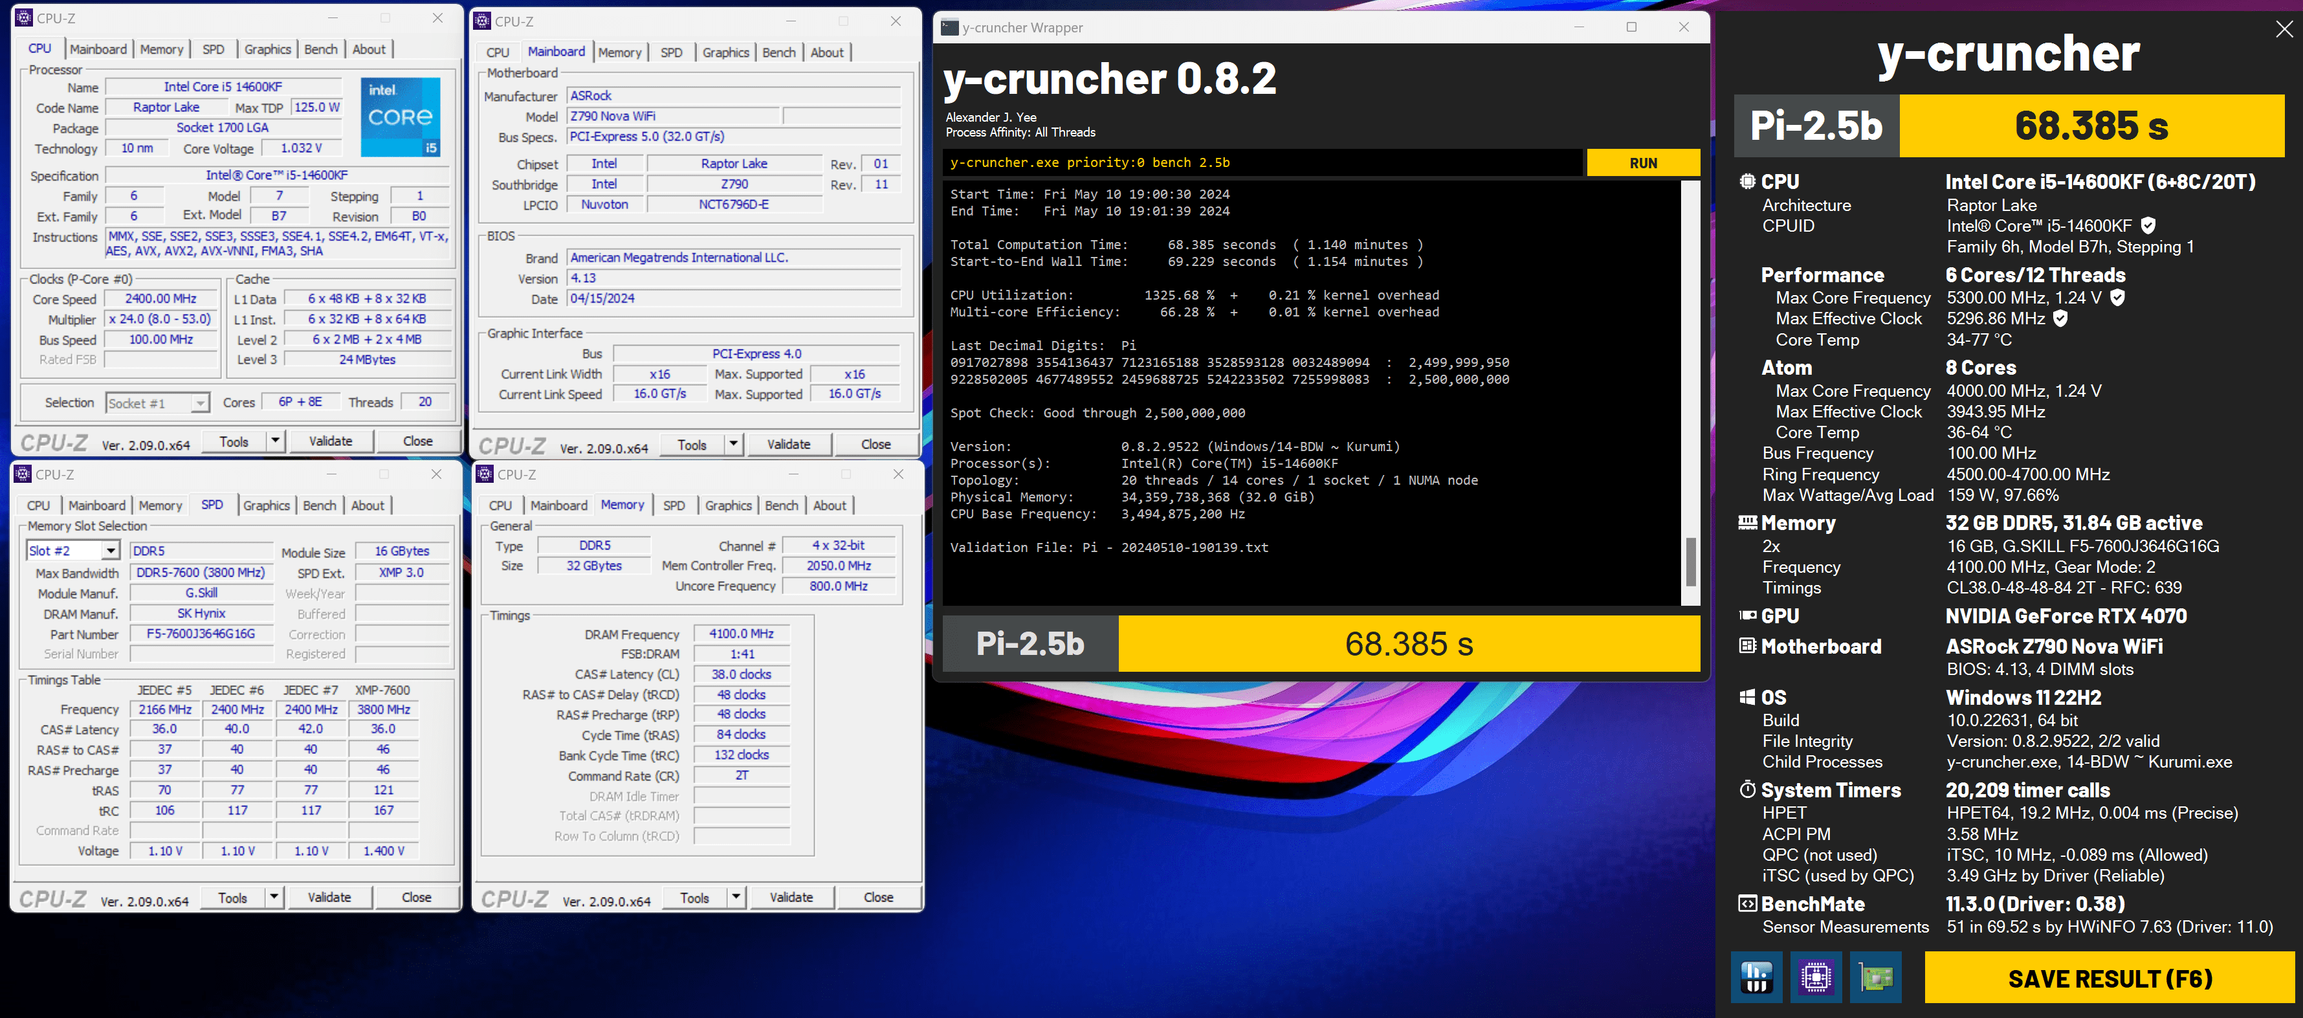Switch to About tab in CPU-Z SPD window
This screenshot has height=1018, width=2303.
[x=368, y=506]
